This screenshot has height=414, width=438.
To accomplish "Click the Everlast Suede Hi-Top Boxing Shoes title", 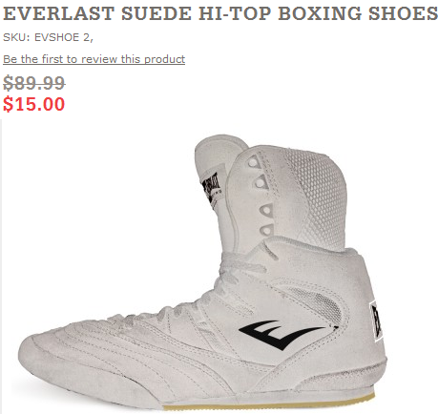I will coord(220,13).
